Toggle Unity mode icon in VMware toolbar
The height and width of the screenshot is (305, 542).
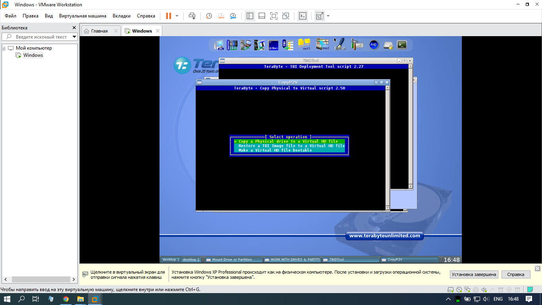[x=286, y=16]
